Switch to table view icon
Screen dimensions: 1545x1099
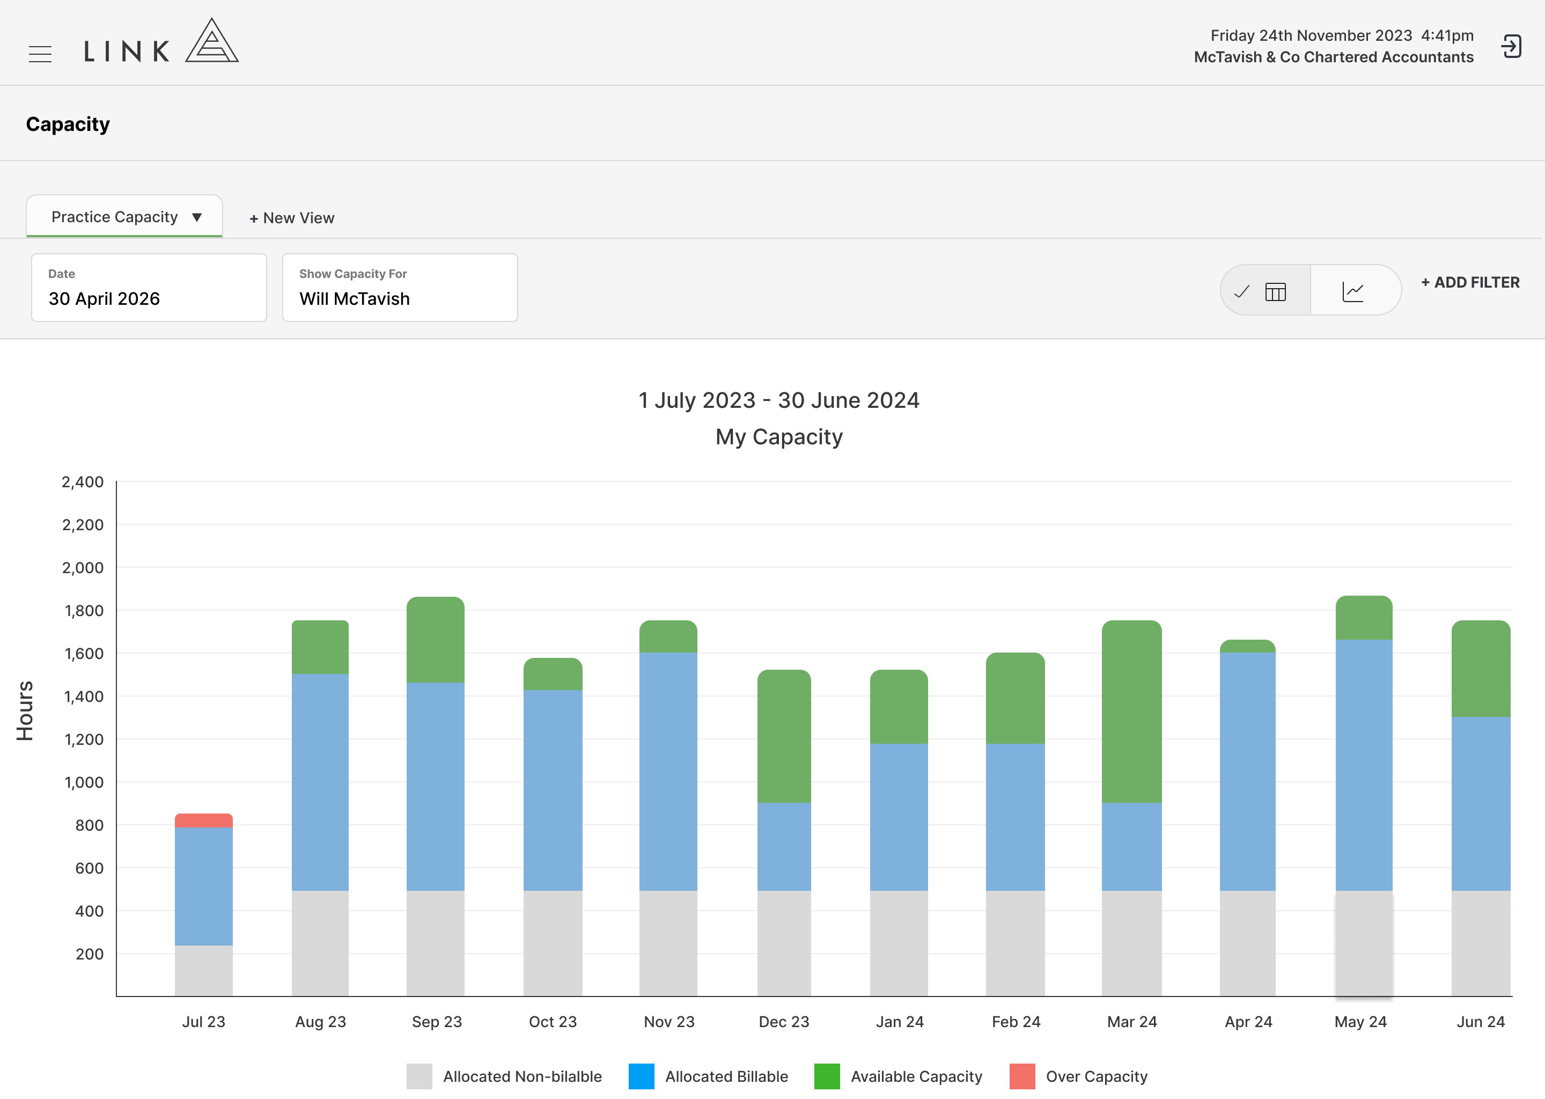(x=1275, y=292)
